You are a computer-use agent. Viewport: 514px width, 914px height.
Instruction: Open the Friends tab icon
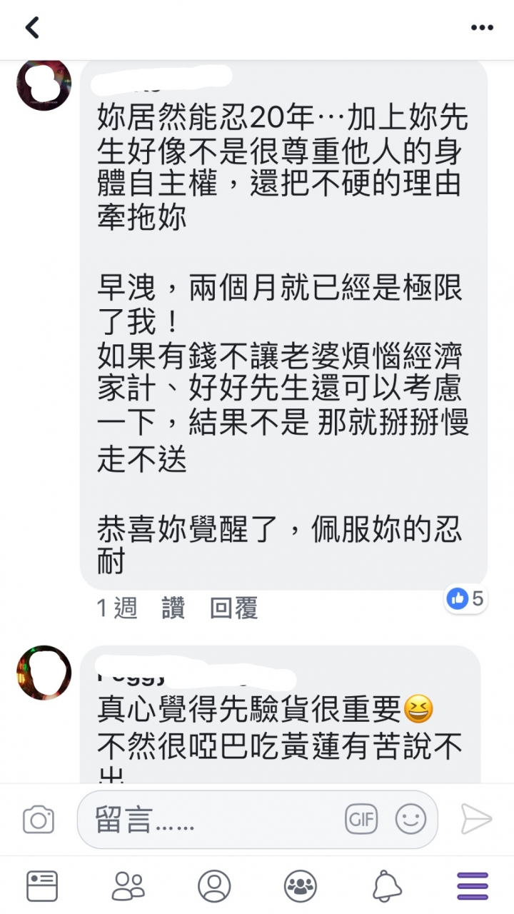(x=128, y=886)
